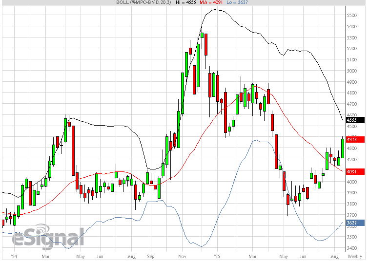The width and height of the screenshot is (369, 261).
Task: Click the 5200 price scale label
Action: [352, 49]
